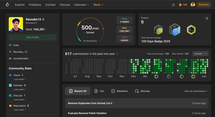This screenshot has height=117, width=215.
Task: Open the Raunaks_12 X profile link
Action: (x=20, y=52)
